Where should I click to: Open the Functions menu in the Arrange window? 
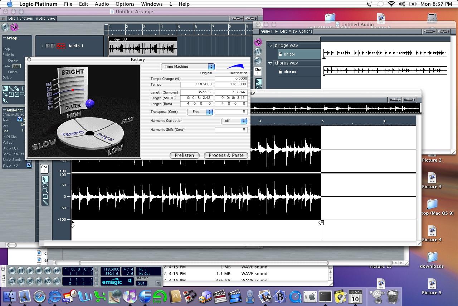(25, 18)
